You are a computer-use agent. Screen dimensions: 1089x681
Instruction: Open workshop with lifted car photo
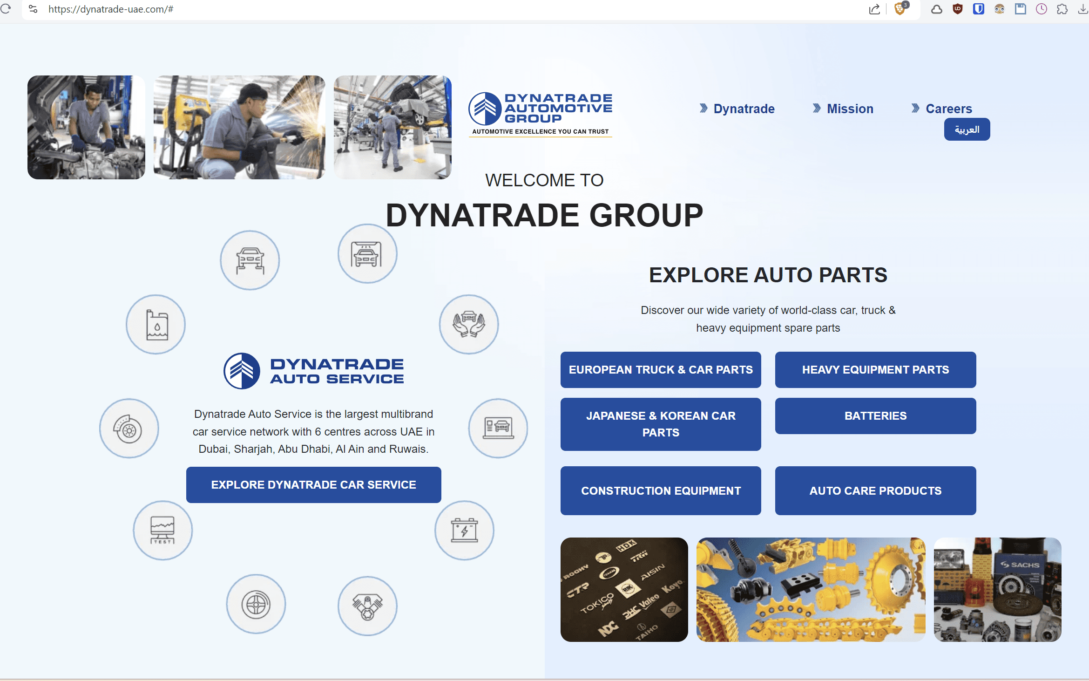point(392,127)
